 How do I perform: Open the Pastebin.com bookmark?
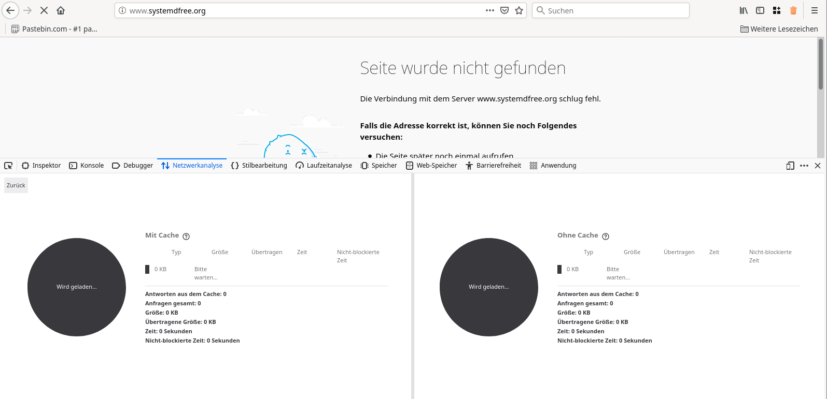[54, 29]
